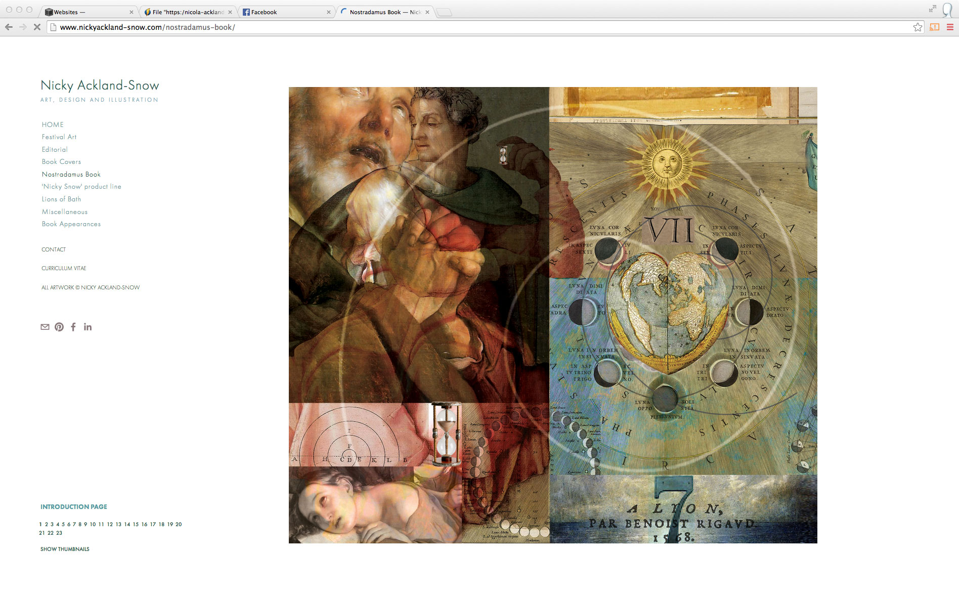Screen dimensions: 959x594
Task: Close the File nicola-ackland tab
Action: tap(230, 12)
